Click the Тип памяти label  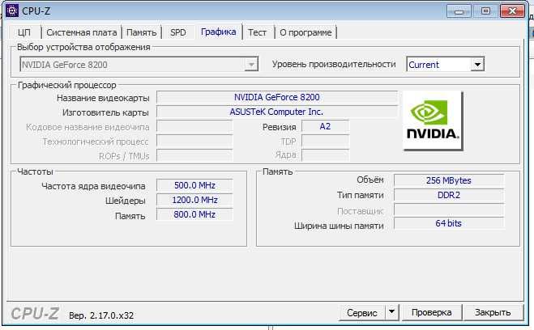(361, 195)
